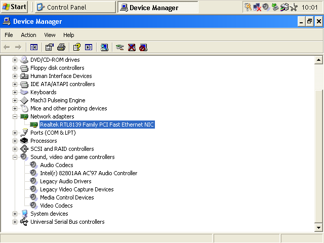Screen dimensions: 324x243
Task: Click the Ports (COM & LPT) plug icon
Action: click(x=24, y=133)
